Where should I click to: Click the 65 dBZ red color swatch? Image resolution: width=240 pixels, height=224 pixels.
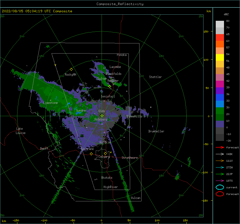(220, 38)
